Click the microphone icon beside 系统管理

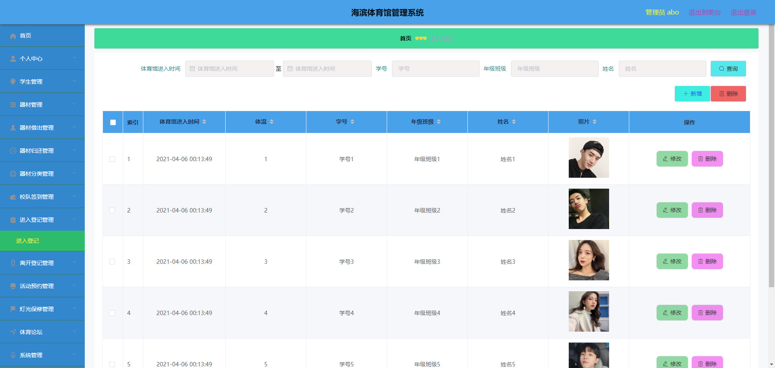coord(13,355)
